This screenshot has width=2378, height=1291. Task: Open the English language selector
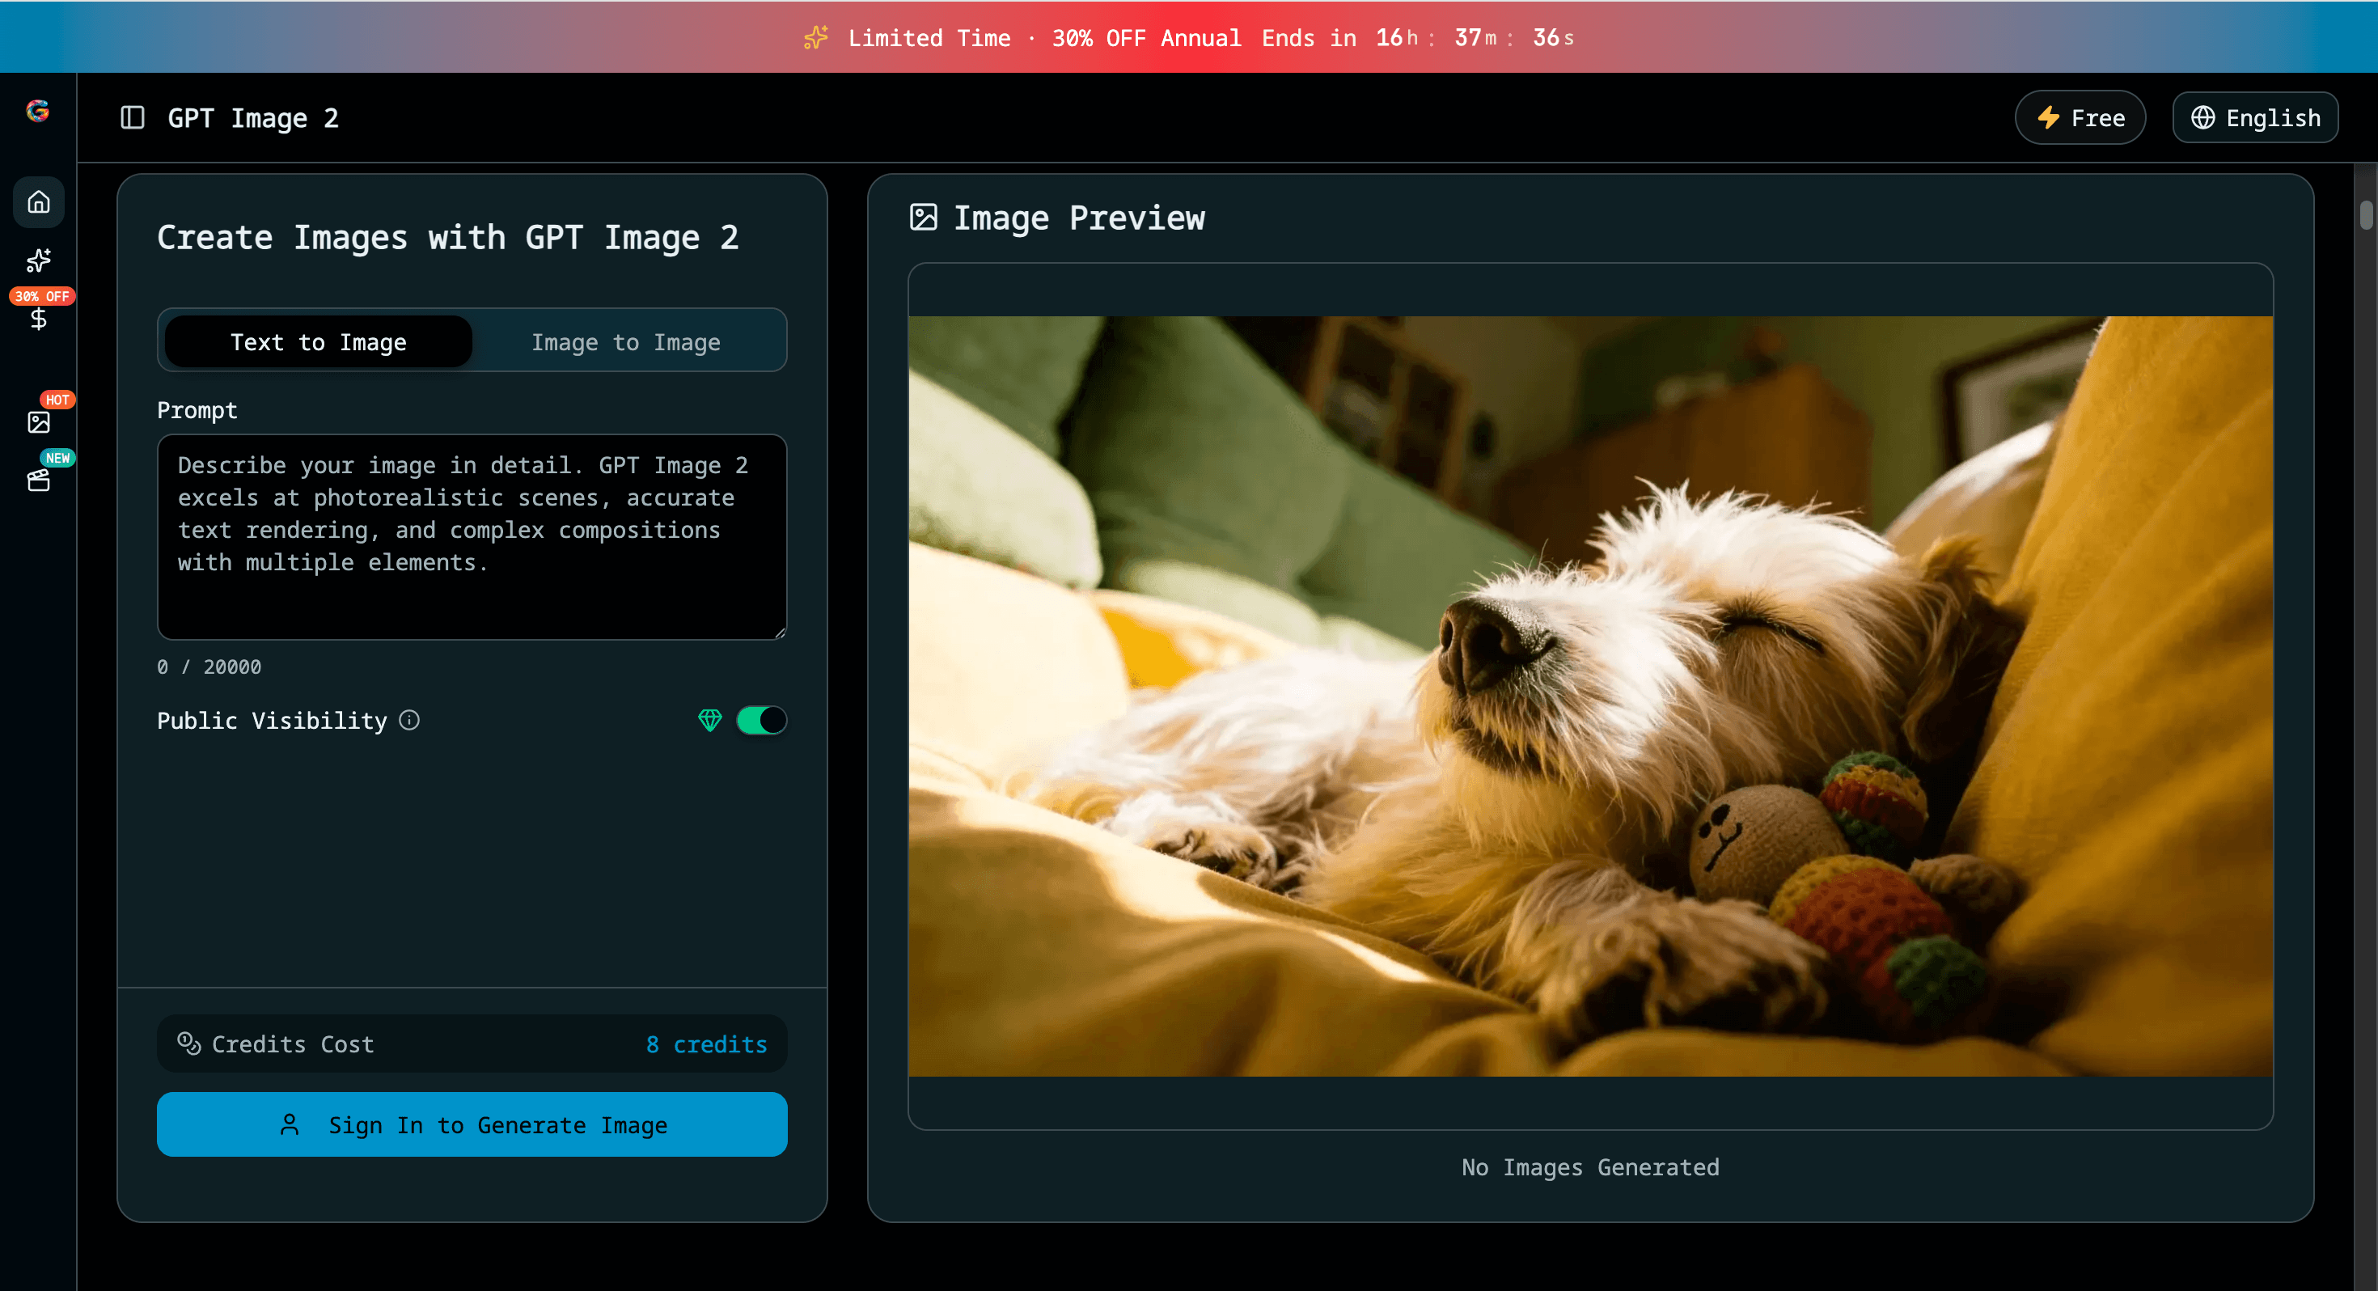click(2254, 118)
